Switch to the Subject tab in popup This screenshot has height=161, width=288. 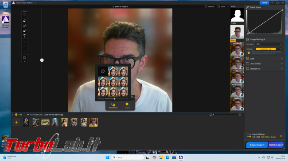click(128, 105)
